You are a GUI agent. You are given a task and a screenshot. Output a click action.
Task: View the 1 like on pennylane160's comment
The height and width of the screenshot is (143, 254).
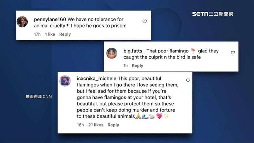pyautogui.click(x=50, y=34)
